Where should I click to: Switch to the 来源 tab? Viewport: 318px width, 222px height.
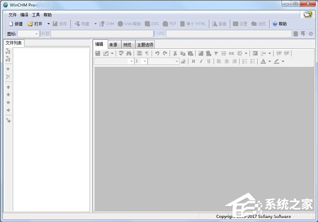(113, 45)
